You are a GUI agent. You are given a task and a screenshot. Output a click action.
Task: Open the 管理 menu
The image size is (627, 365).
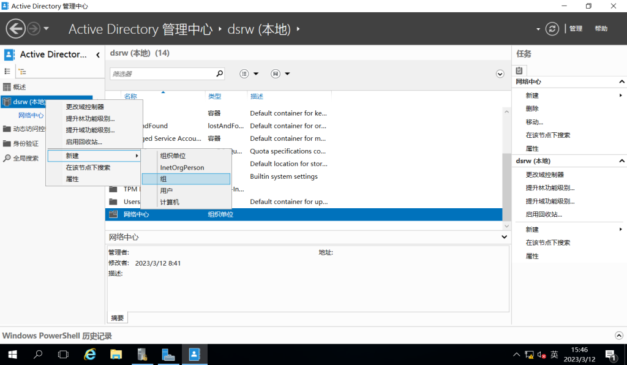click(576, 29)
